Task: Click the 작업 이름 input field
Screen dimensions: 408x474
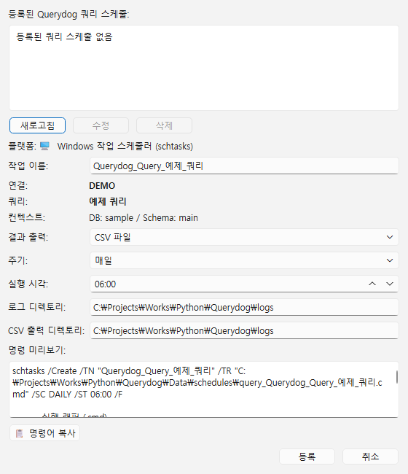Action: click(244, 166)
